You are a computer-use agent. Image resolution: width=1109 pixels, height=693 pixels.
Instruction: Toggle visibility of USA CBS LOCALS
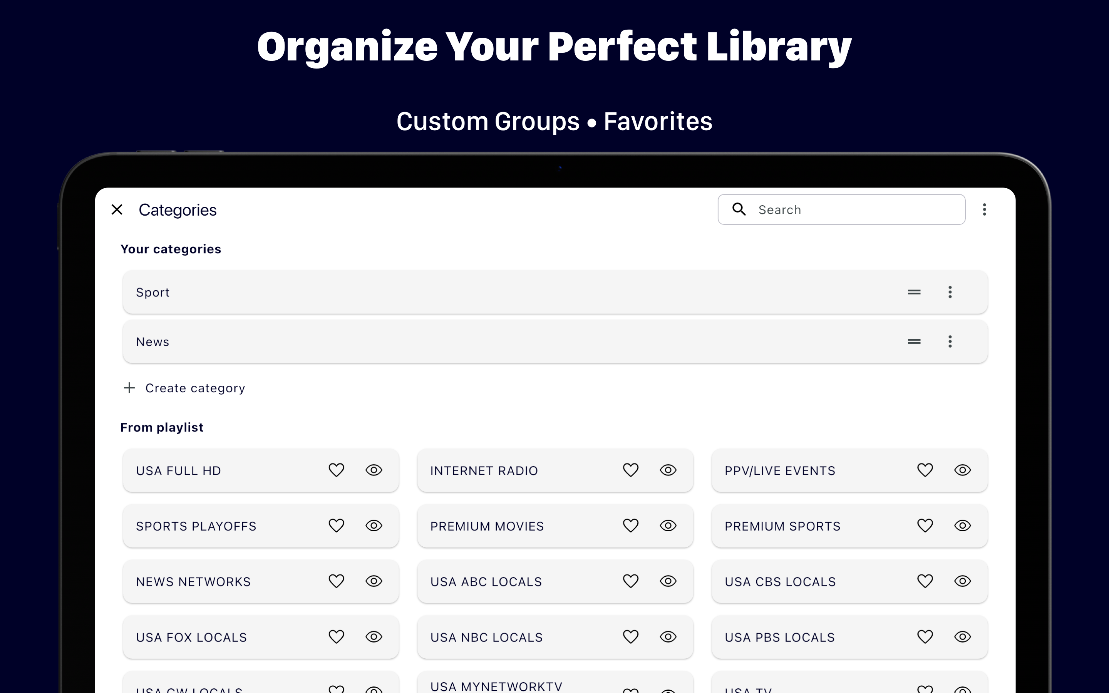pos(963,581)
